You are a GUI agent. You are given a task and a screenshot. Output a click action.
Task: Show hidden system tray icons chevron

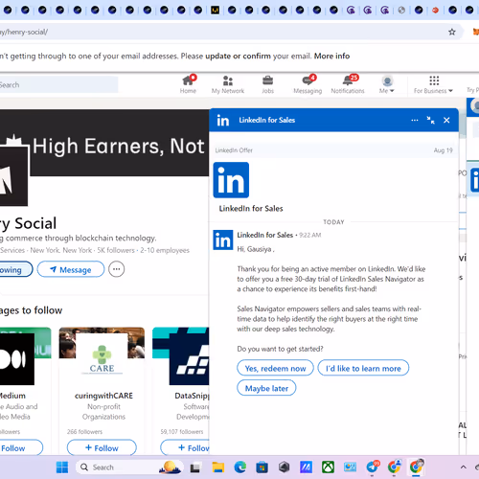(x=464, y=468)
